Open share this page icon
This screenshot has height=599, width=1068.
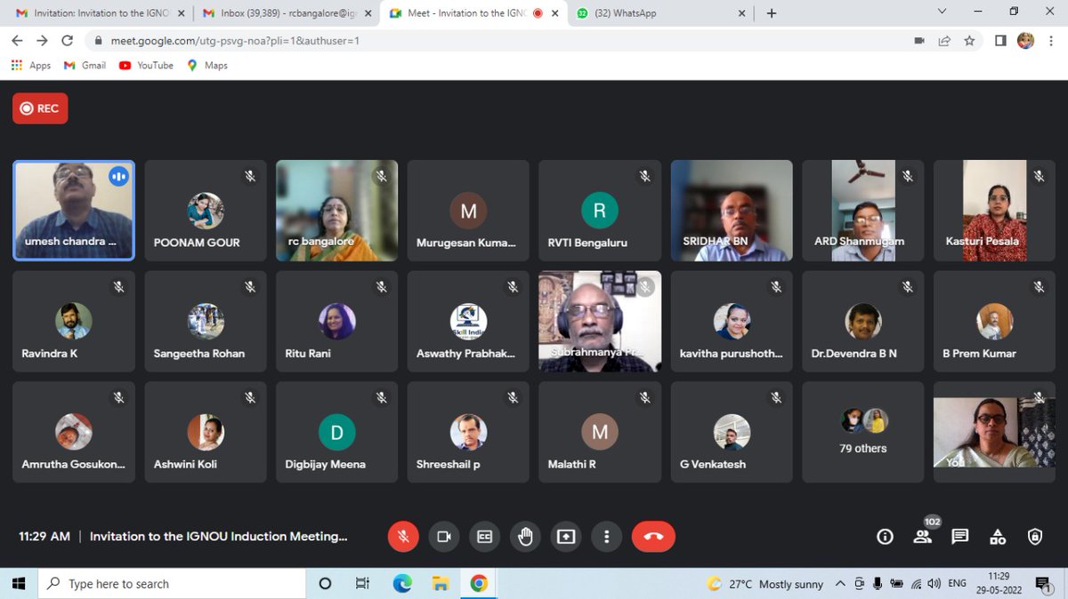[x=944, y=40]
